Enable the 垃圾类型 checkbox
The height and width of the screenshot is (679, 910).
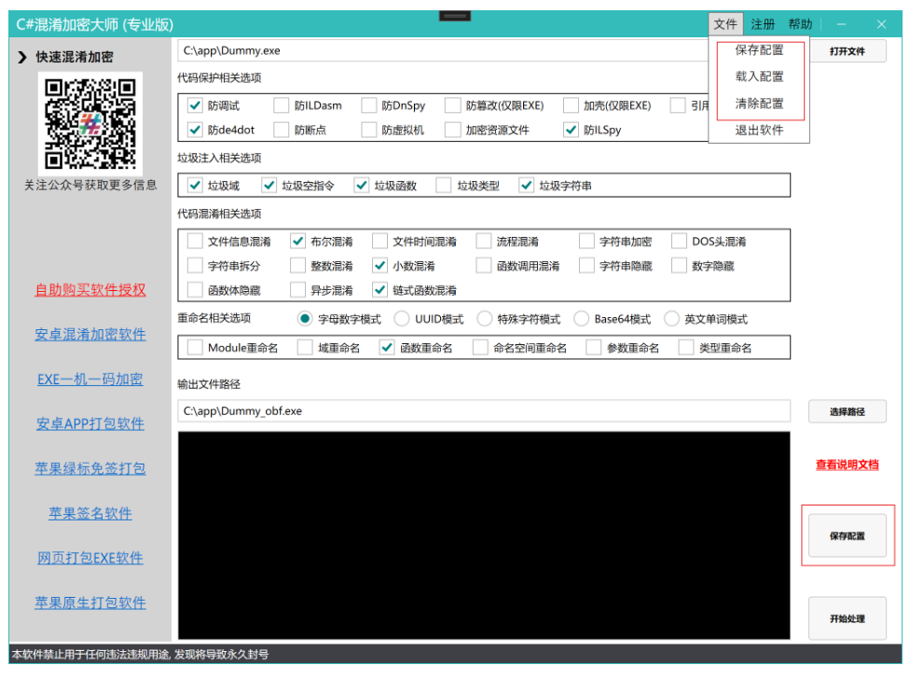point(444,186)
